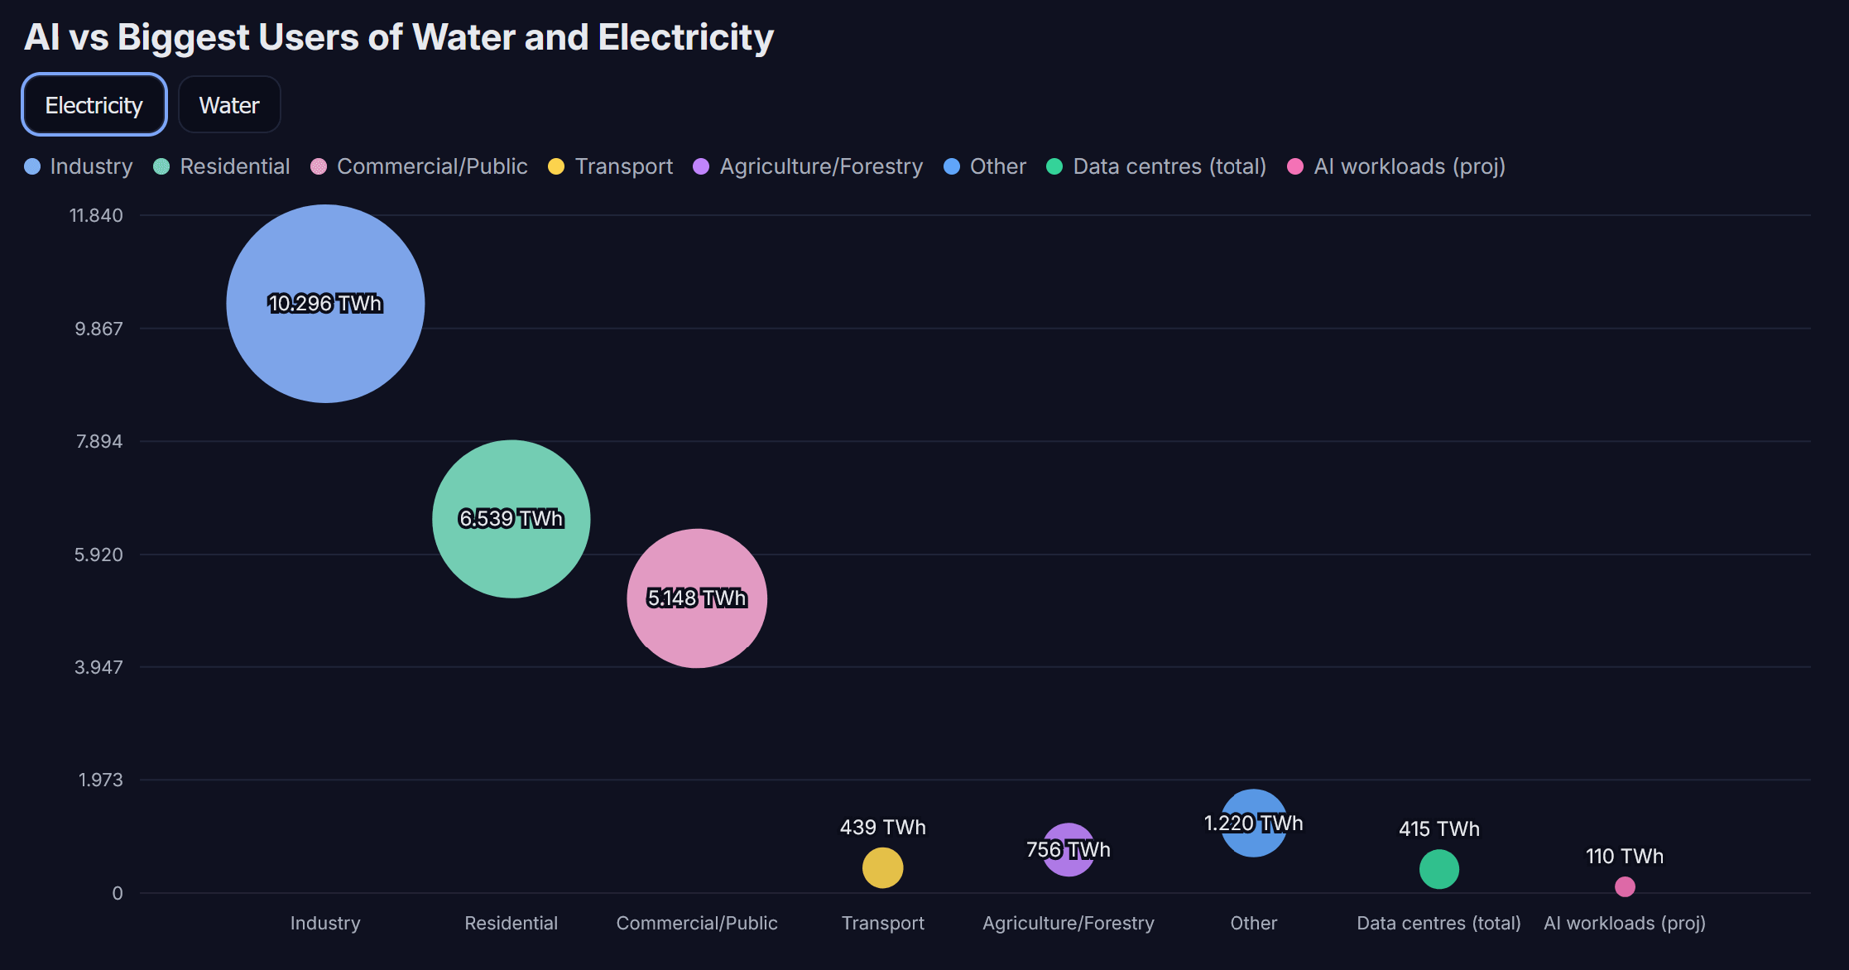Click the Commercial/Public 5.148 TWh bubble
Viewport: 1849px width, 970px height.
tap(697, 598)
